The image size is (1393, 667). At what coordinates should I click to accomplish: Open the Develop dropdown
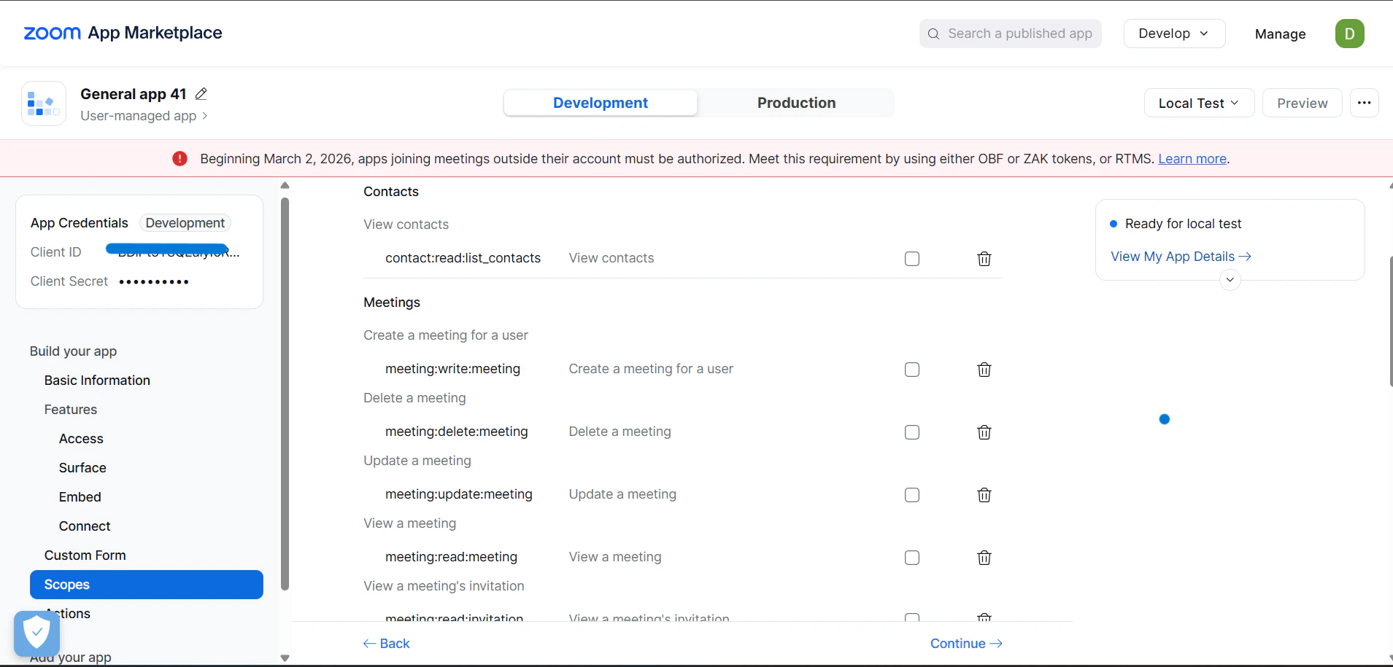pos(1174,34)
